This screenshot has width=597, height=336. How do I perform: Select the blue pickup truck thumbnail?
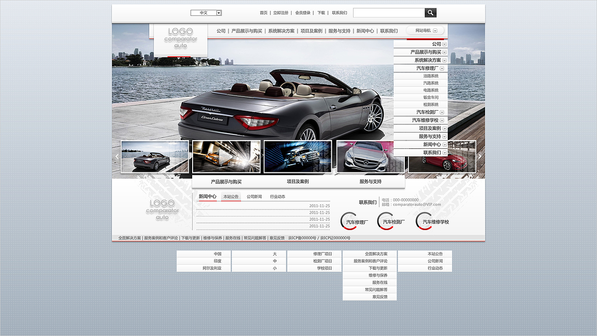coord(298,157)
